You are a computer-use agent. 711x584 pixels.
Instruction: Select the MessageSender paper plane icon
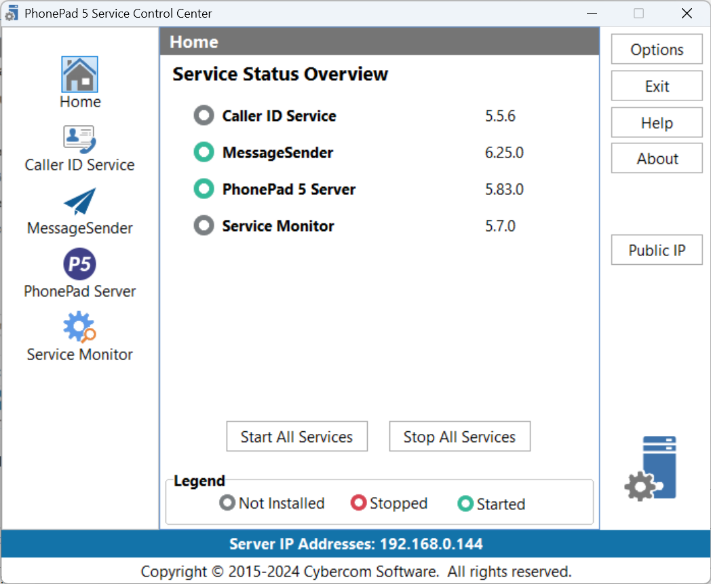coord(80,201)
